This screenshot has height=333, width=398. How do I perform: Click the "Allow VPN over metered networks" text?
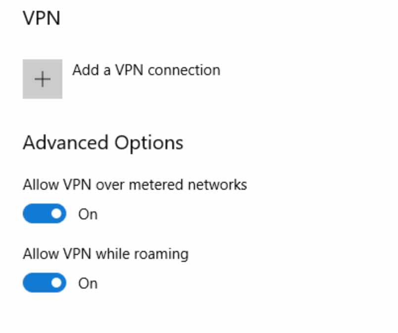[135, 185]
